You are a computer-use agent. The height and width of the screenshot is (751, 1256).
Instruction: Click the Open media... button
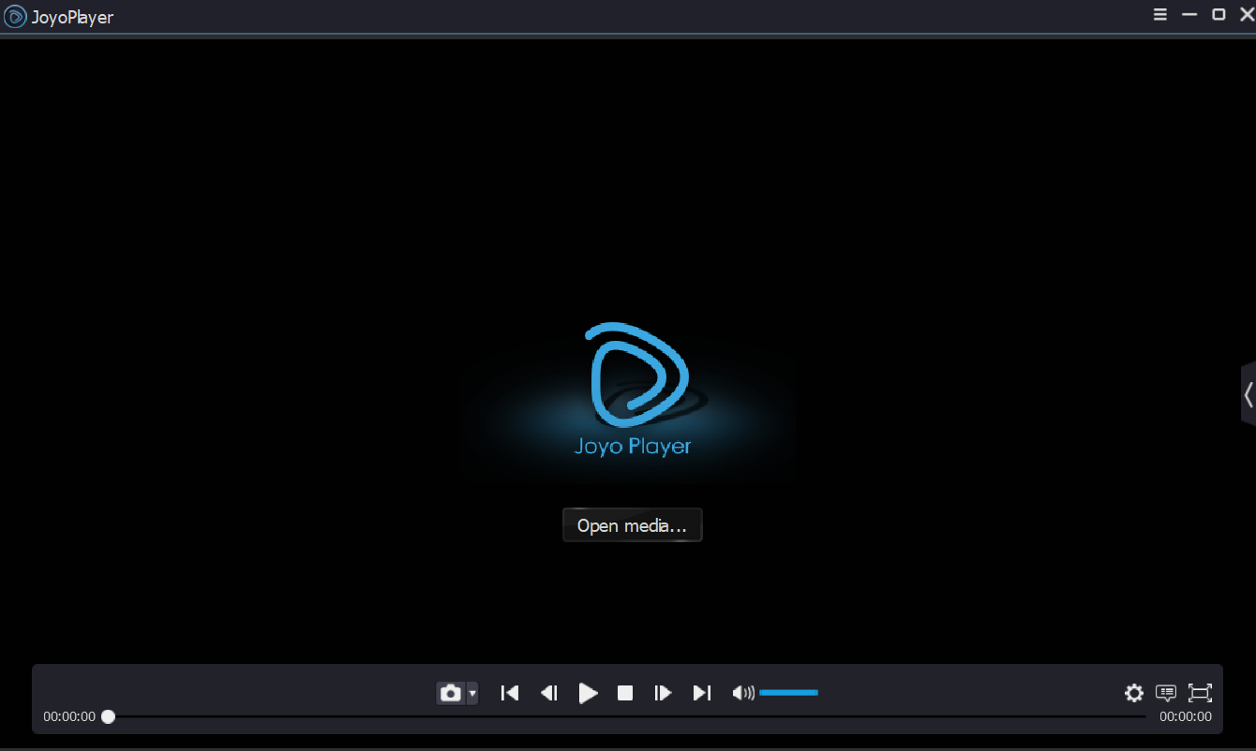tap(633, 525)
